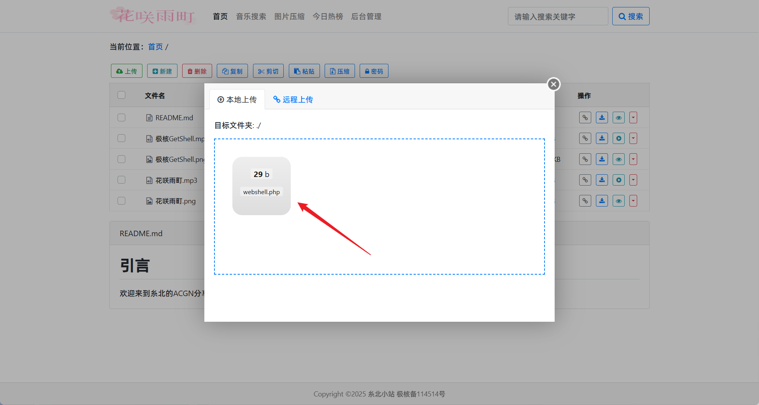759x405 pixels.
Task: Click the 上传 upload toolbar button
Action: (x=126, y=71)
